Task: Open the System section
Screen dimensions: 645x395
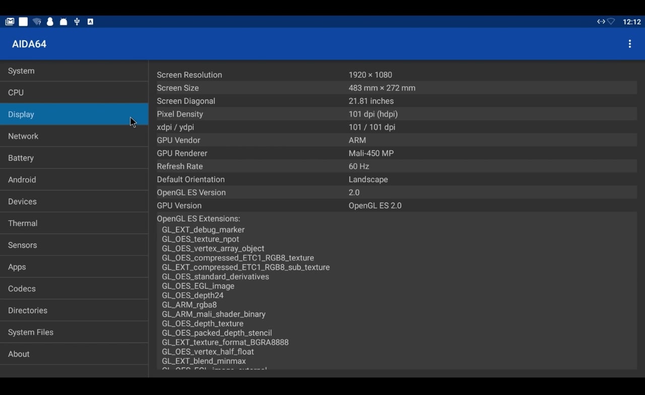Action: tap(74, 71)
